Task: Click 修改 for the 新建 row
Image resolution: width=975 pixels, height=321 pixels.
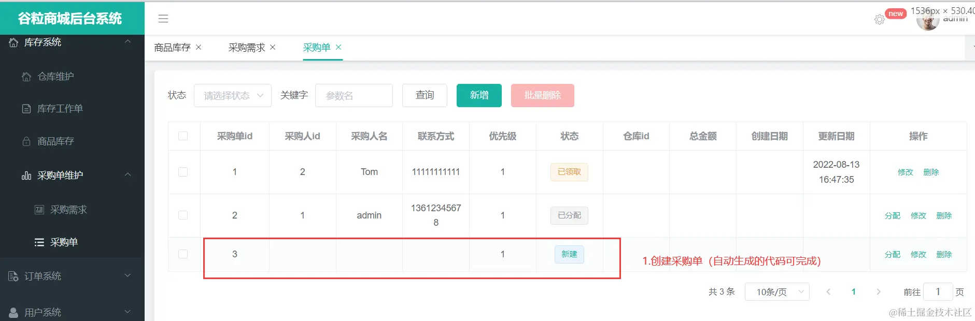Action: click(919, 254)
